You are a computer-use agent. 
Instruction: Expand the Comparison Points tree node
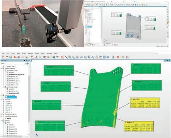click(1, 114)
